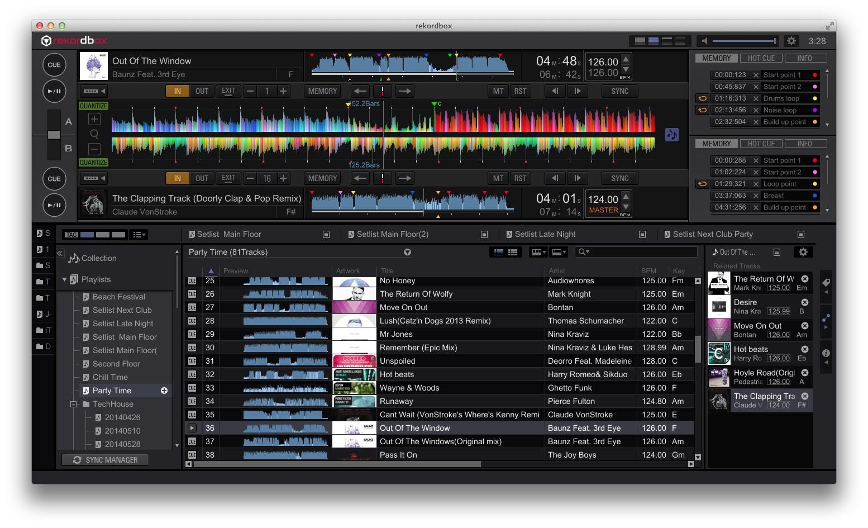Add to Party Time playlist using plus icon
The image size is (868, 528).
pyautogui.click(x=164, y=391)
